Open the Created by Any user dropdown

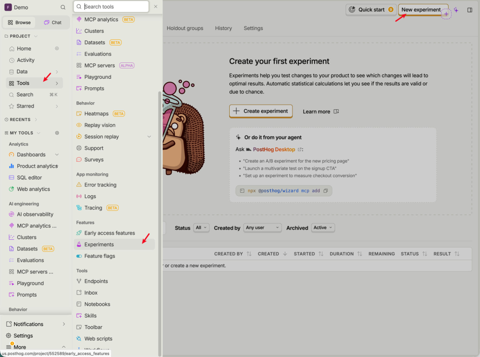point(262,228)
